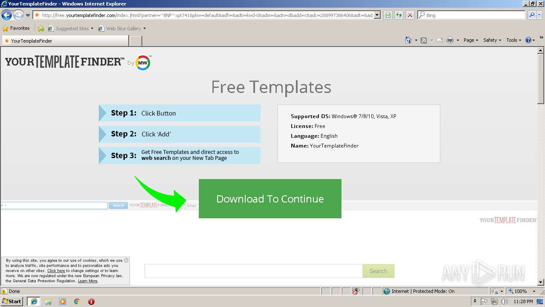545x307 pixels.
Task: Click the RSS Feeds icon
Action: click(424, 40)
